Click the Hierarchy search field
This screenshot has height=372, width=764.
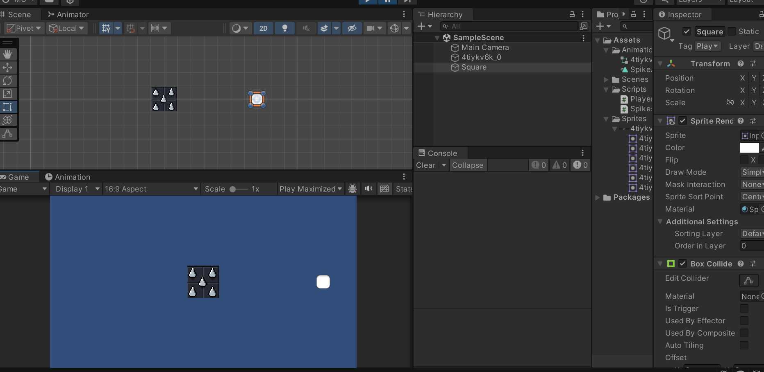[509, 26]
